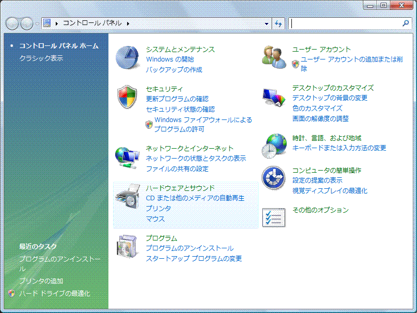The image size is (417, 313).
Task: Open the プログラム software box icon
Action: click(x=128, y=246)
